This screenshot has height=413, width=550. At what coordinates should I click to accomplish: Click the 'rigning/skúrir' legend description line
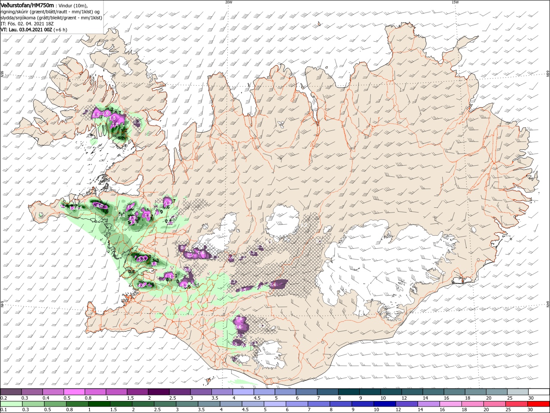pyautogui.click(x=51, y=12)
